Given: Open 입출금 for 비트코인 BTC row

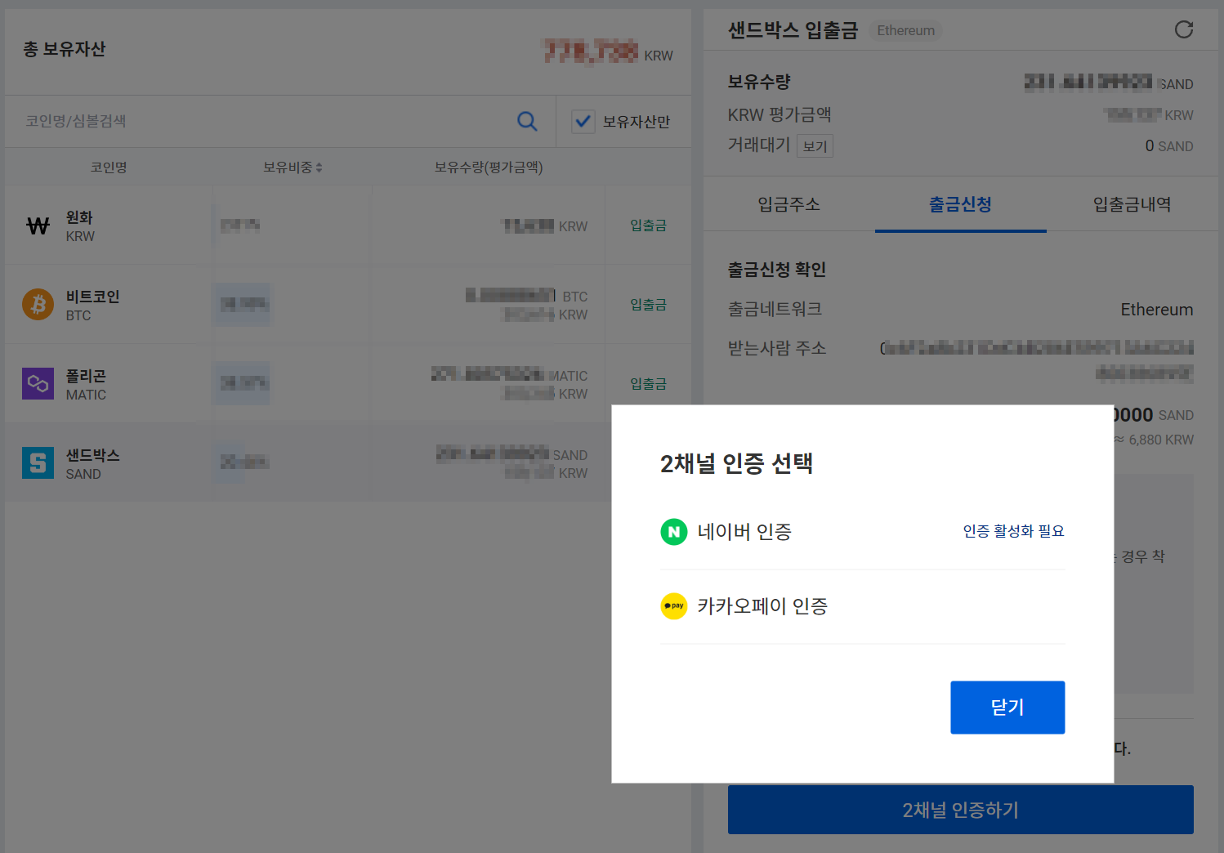Looking at the screenshot, I should pos(648,305).
